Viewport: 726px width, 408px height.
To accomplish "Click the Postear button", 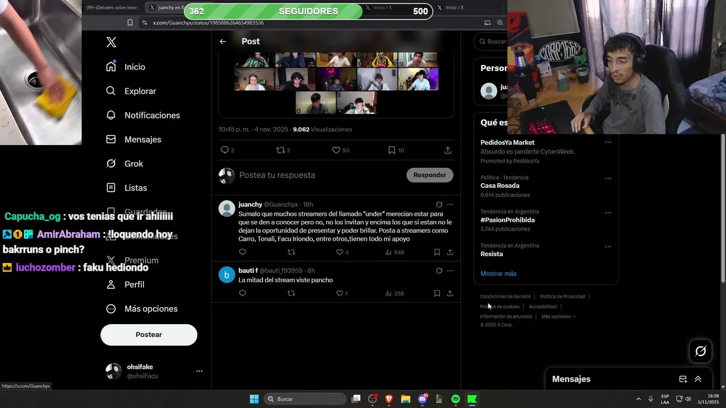I will coord(149,335).
